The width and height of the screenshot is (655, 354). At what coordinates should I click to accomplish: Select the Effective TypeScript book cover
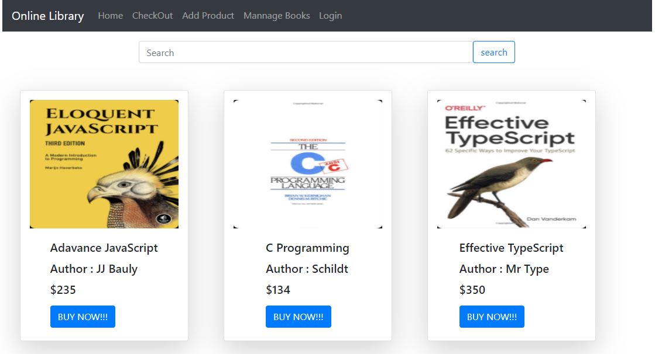click(512, 164)
